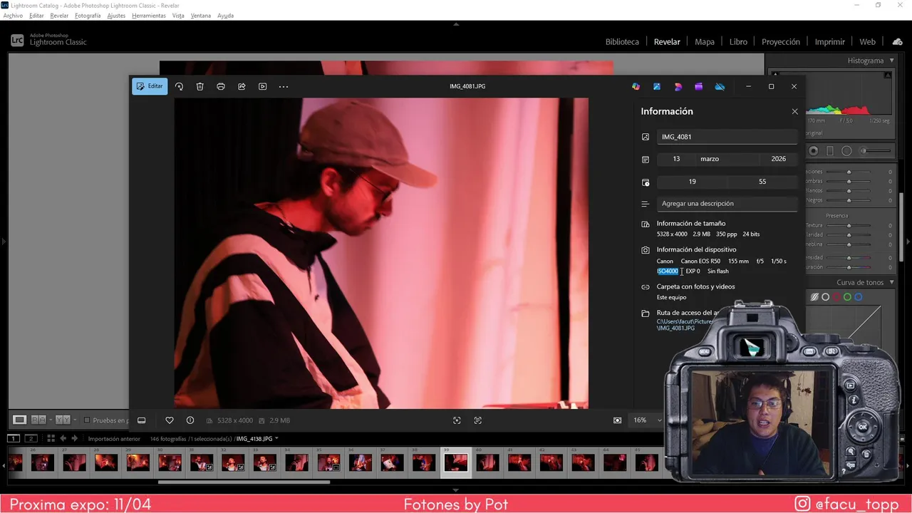Collapse the Histograma panel
The height and width of the screenshot is (513, 912).
pyautogui.click(x=891, y=61)
